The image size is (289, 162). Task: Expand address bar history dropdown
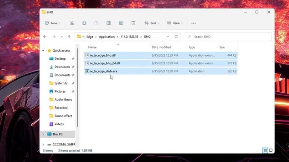pos(168,36)
